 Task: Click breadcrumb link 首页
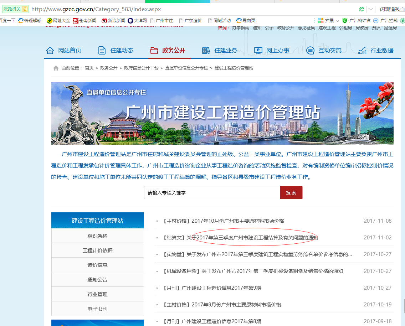point(89,68)
